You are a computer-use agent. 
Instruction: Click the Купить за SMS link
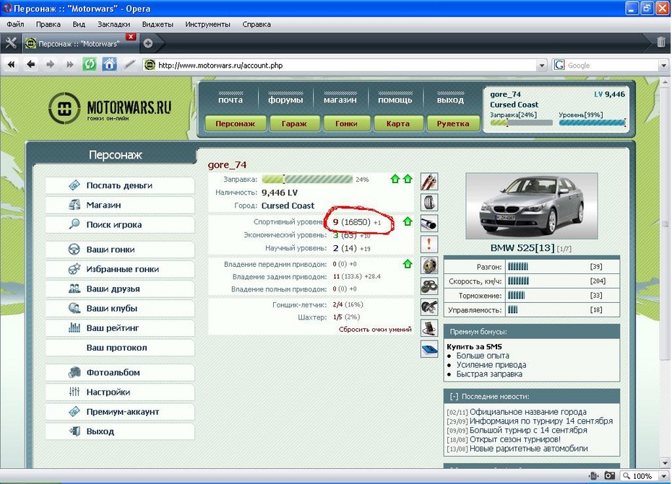pos(474,347)
